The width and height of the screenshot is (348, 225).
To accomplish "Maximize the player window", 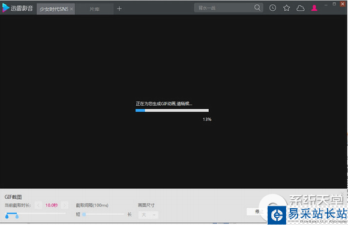I will [334, 4].
